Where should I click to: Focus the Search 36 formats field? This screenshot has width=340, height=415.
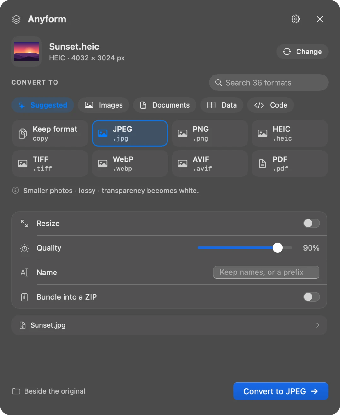click(x=269, y=82)
